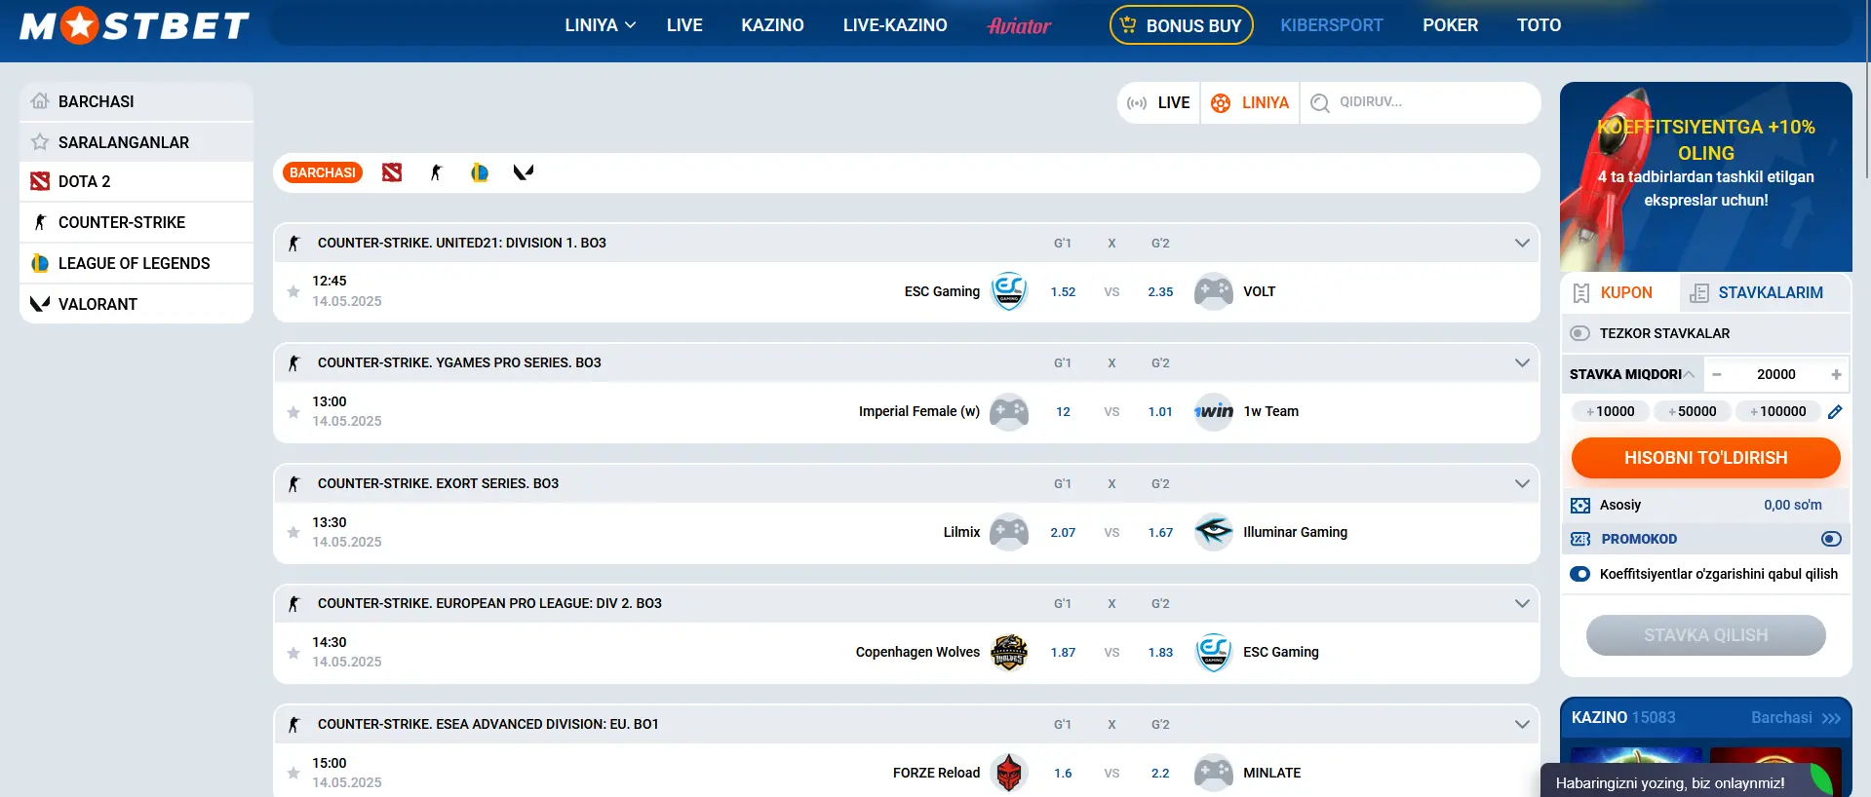Toggle accepting coefficient changes
1871x797 pixels.
(x=1580, y=574)
